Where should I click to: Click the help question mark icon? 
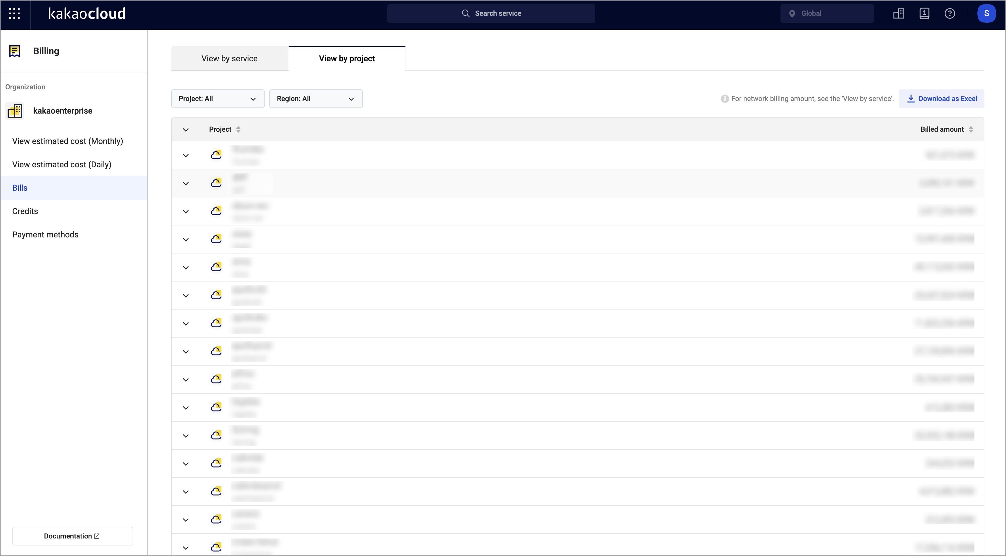(x=948, y=14)
